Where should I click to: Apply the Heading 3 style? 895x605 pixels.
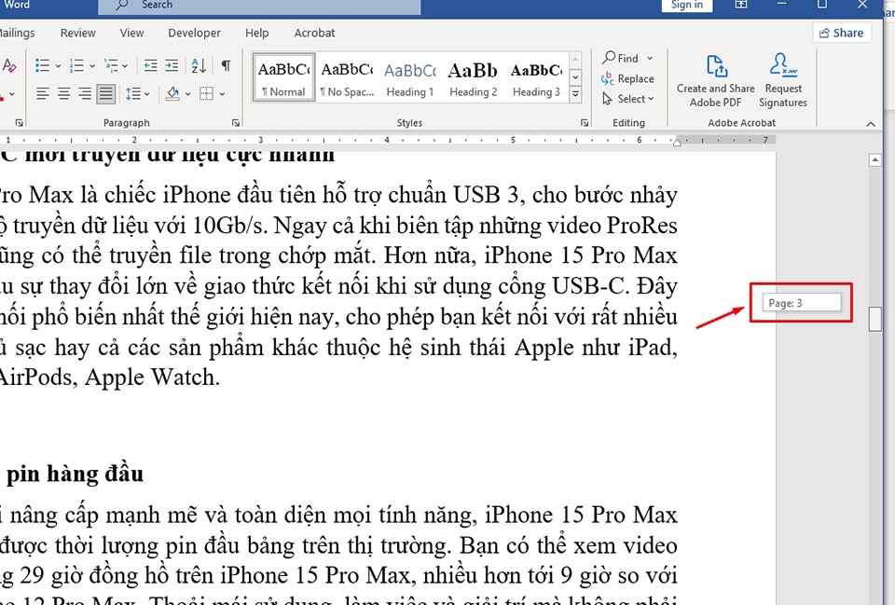[537, 77]
